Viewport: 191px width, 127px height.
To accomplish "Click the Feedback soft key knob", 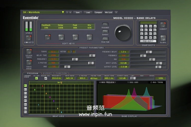I will (x=48, y=37).
